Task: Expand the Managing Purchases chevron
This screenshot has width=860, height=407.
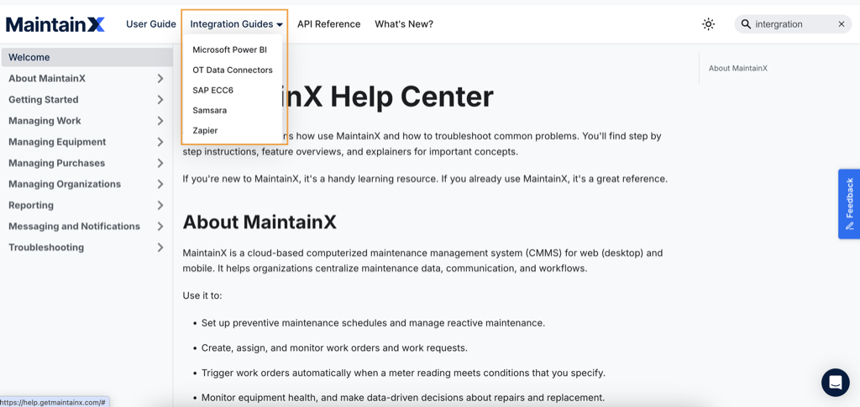Action: coord(160,164)
